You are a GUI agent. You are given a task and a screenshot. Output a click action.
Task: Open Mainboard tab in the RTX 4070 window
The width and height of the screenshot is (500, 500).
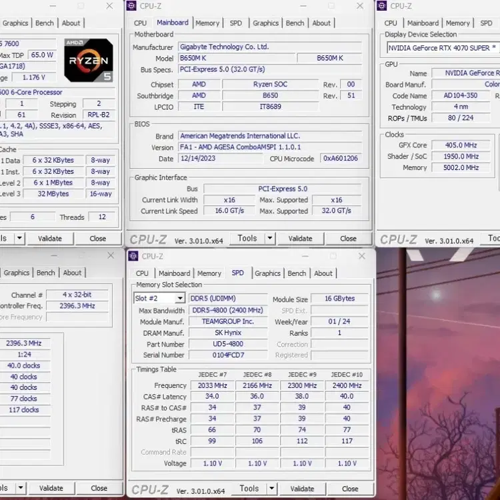423,23
